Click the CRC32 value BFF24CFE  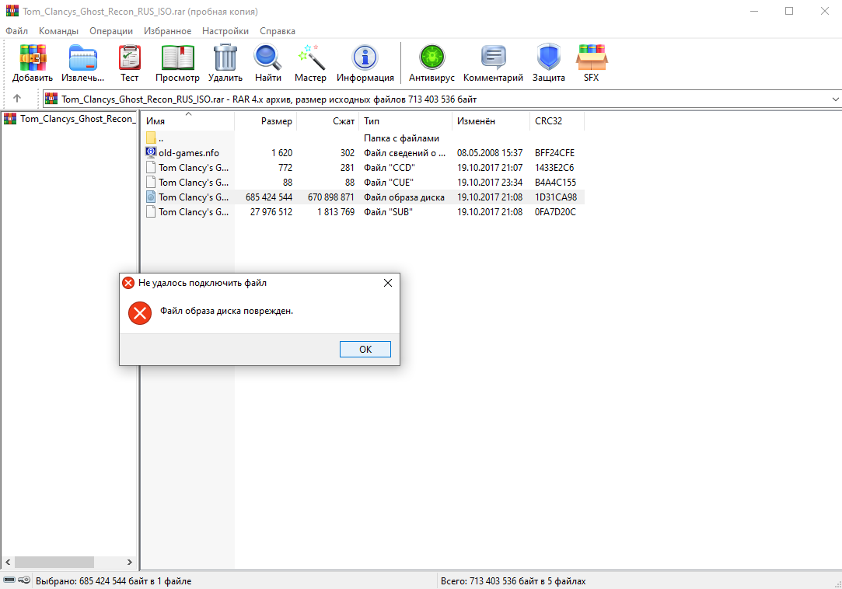pyautogui.click(x=554, y=153)
